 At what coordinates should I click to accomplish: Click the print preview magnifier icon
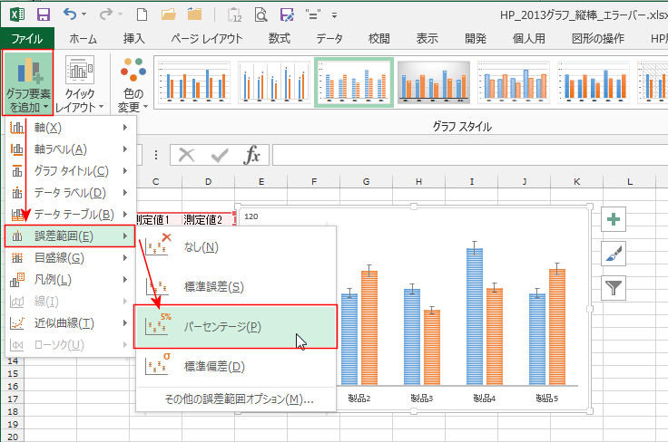[x=261, y=14]
